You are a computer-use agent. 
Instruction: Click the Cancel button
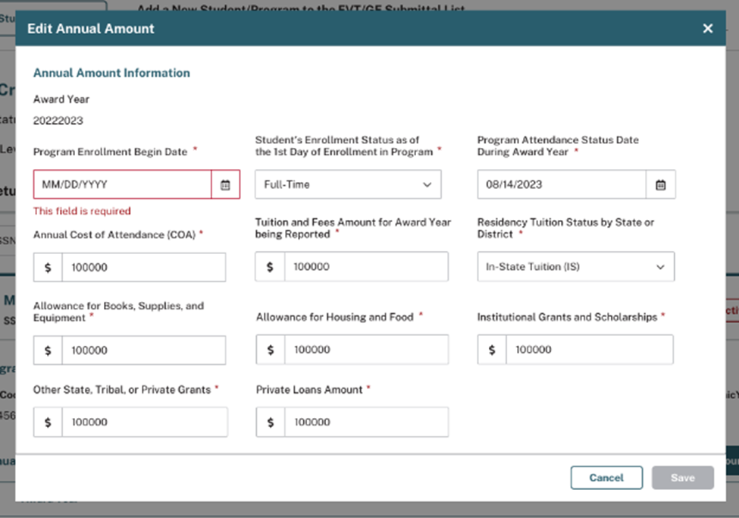[606, 478]
